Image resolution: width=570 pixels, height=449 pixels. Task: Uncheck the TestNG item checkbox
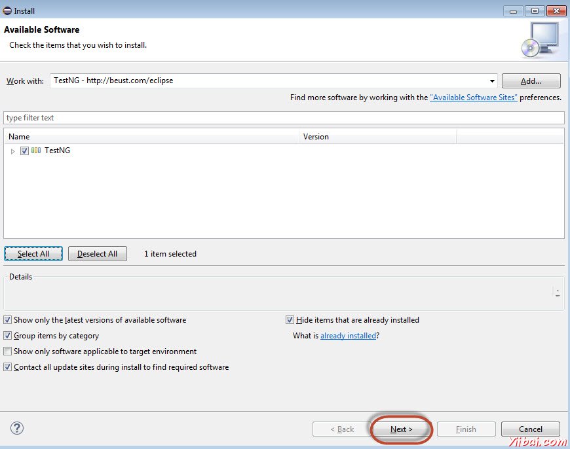[24, 151]
